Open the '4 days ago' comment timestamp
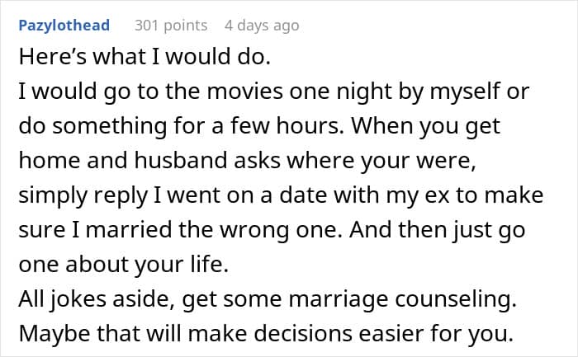 point(262,26)
